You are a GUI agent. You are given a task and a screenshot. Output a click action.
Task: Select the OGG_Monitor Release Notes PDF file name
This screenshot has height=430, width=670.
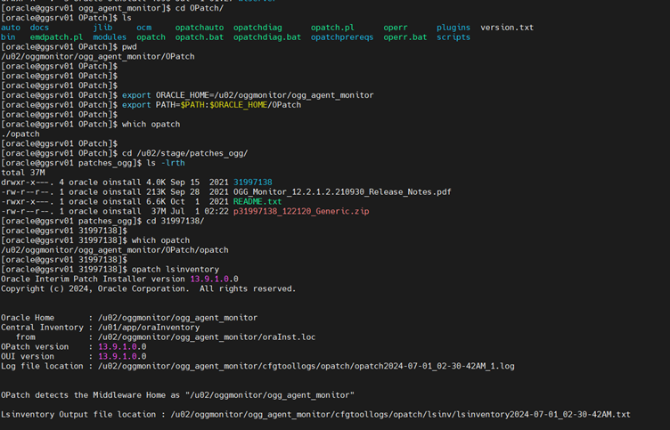[342, 191]
